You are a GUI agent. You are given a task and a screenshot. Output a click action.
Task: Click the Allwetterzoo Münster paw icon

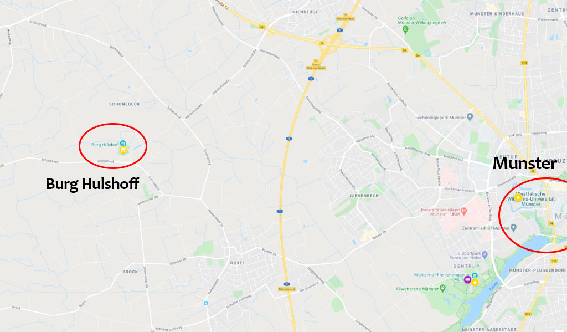tap(442, 288)
